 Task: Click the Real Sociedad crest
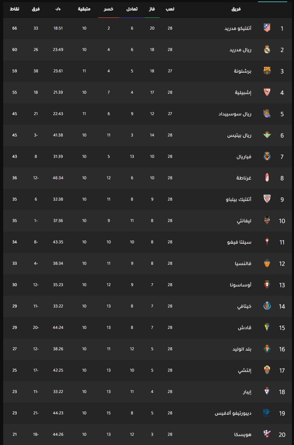pyautogui.click(x=267, y=114)
